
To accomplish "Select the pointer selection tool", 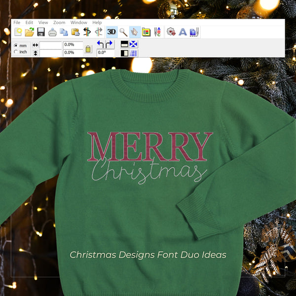I will coord(135,32).
